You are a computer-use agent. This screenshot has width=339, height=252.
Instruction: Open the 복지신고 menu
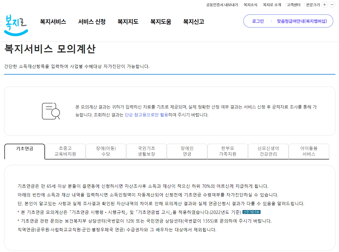(193, 22)
